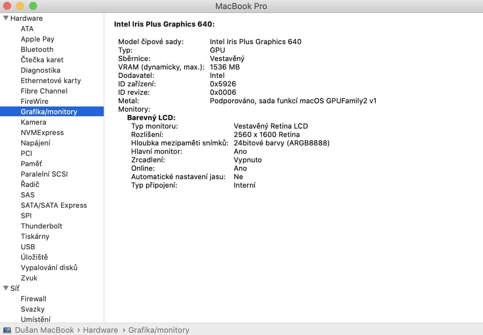This screenshot has width=483, height=335.
Task: Open Firewall under Síť
Action: (33, 299)
